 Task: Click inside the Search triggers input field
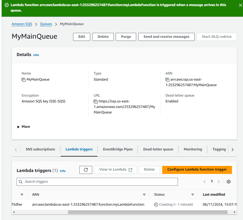(x=97, y=182)
